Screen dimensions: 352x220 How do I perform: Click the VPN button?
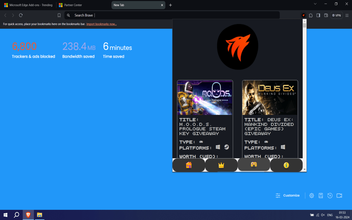[x=336, y=15]
